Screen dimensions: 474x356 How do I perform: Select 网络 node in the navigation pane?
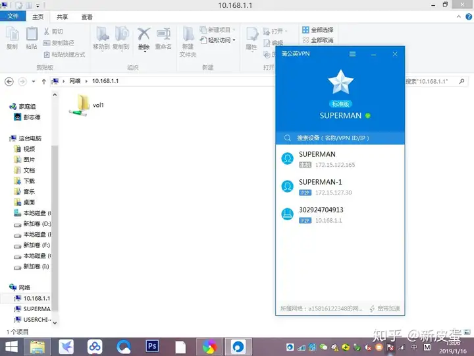coord(20,287)
